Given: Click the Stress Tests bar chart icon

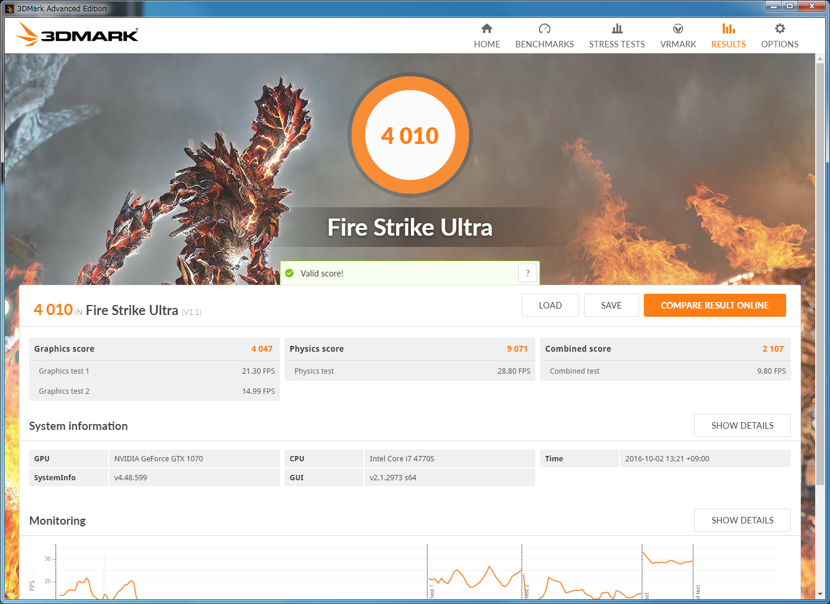Looking at the screenshot, I should 617,28.
